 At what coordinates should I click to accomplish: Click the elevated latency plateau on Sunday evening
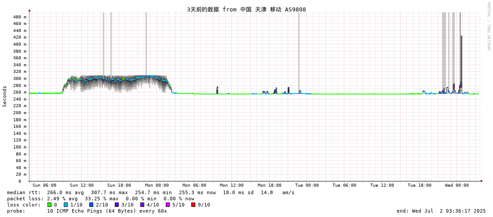point(117,83)
